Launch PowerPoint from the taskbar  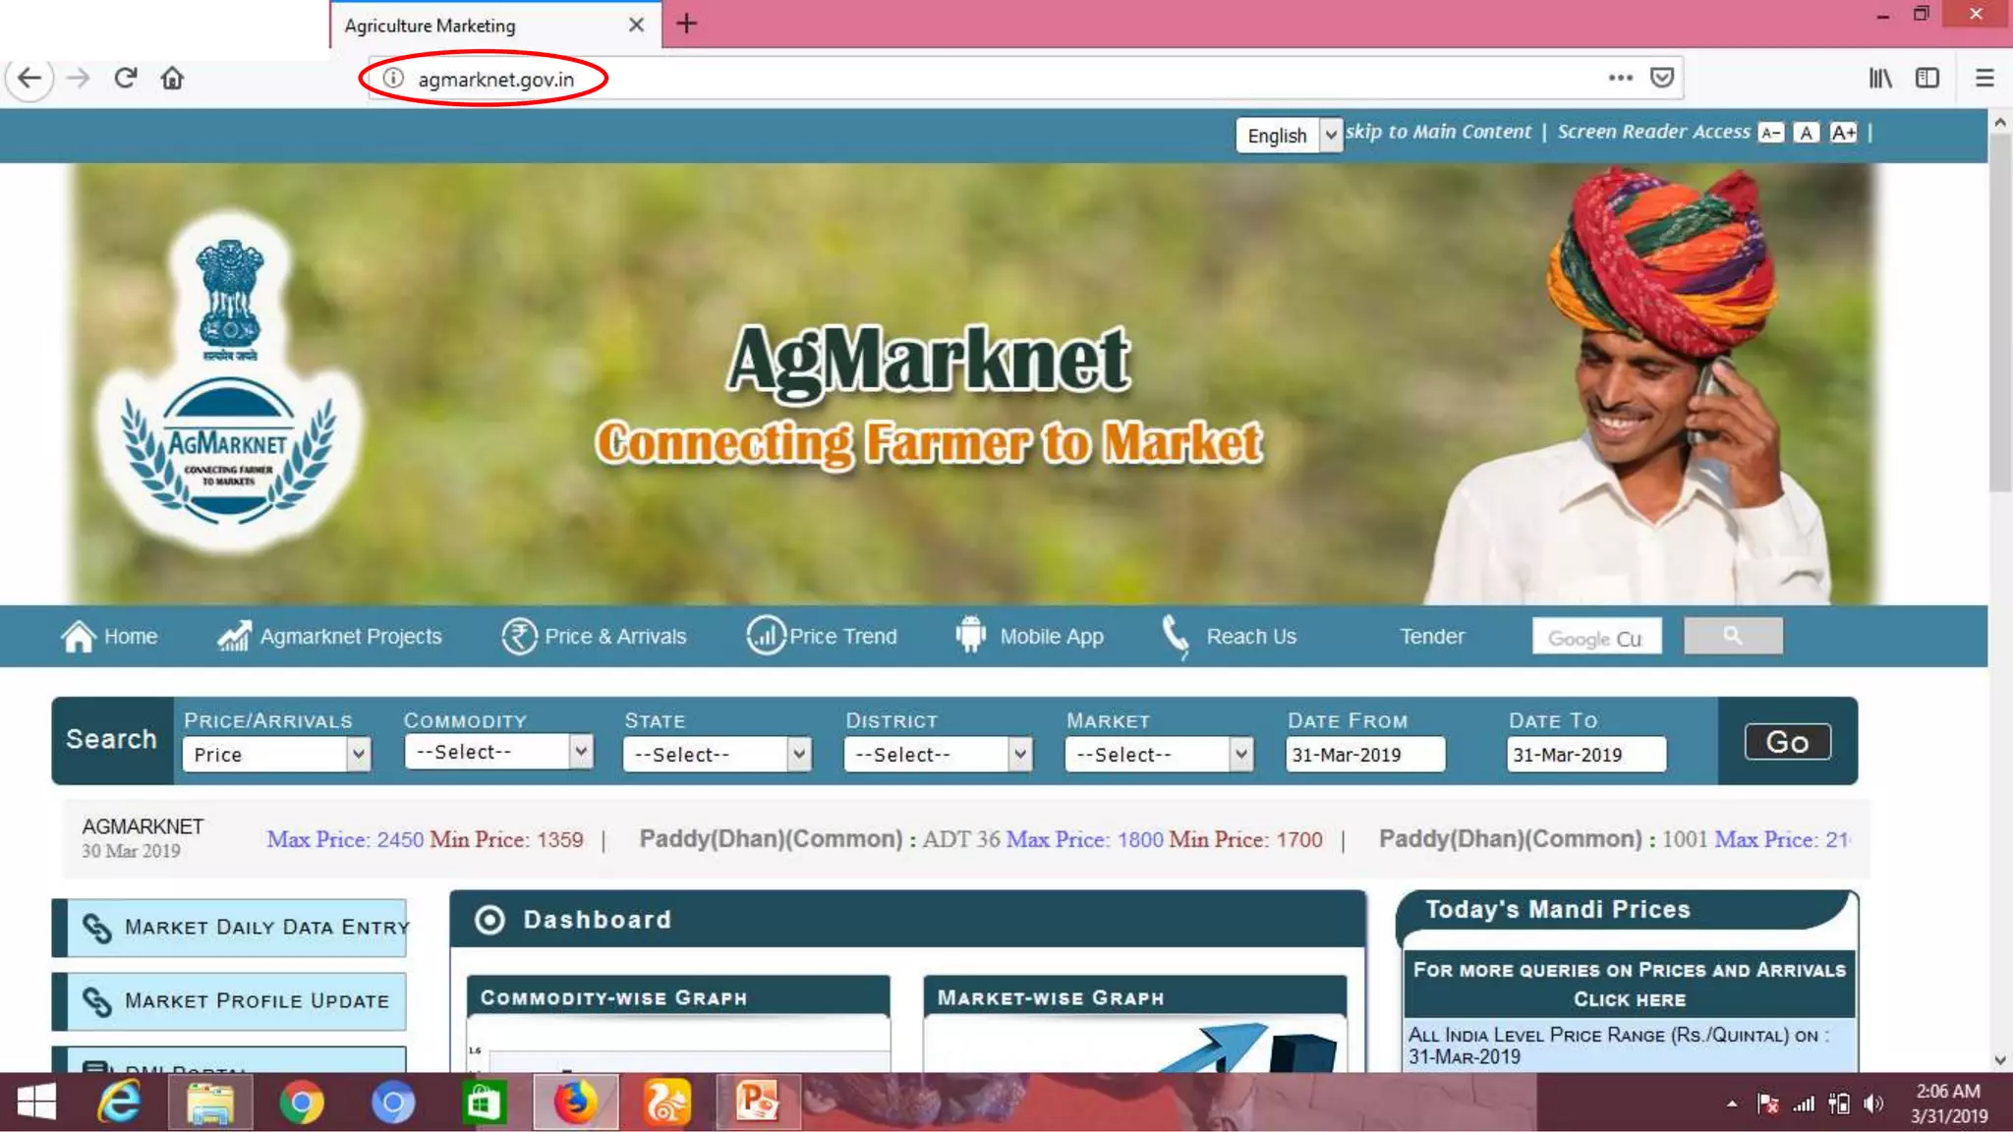(757, 1102)
